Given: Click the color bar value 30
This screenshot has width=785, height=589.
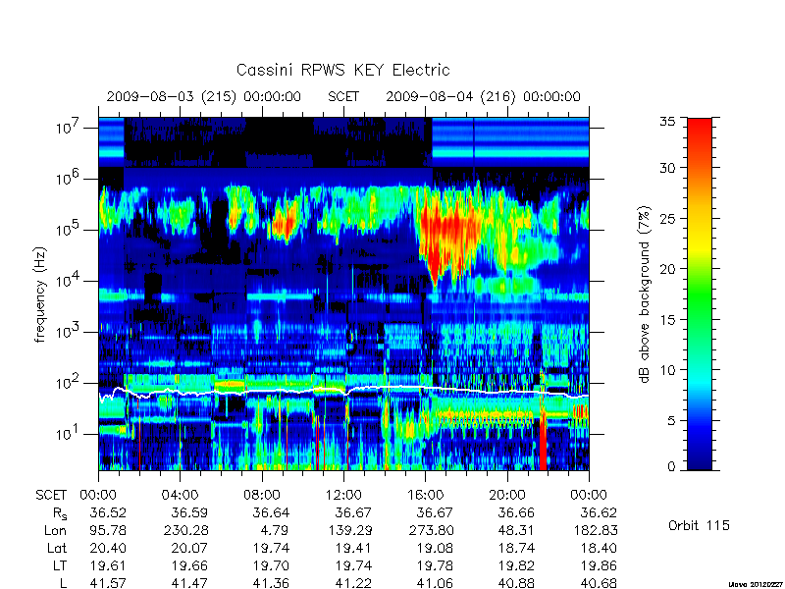Looking at the screenshot, I should tap(667, 168).
